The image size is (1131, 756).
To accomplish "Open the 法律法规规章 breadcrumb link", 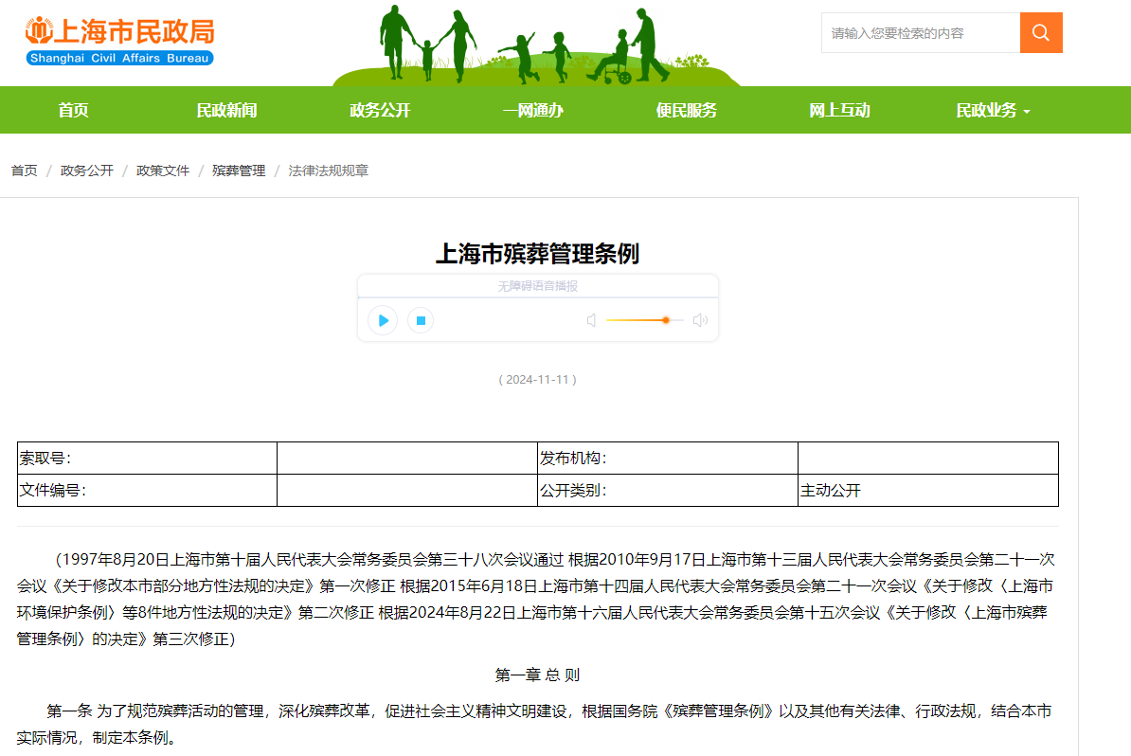I will click(x=329, y=171).
